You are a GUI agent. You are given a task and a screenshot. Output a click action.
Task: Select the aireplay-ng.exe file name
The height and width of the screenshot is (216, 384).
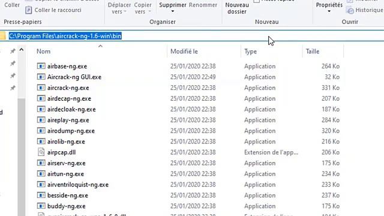[68, 120]
